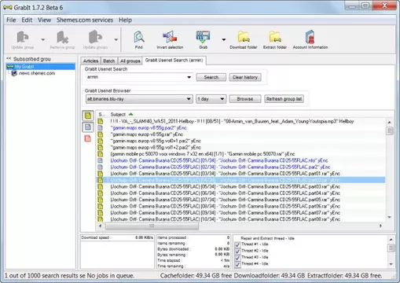Expand the search history dropdown arrow
Screen dimensions: 400x283
(x=189, y=77)
